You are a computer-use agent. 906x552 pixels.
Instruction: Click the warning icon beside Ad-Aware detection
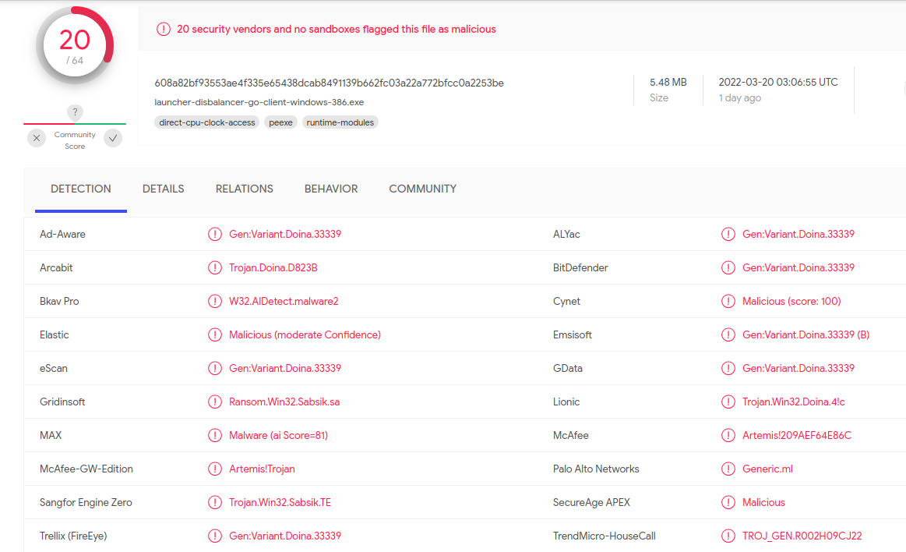coord(214,234)
